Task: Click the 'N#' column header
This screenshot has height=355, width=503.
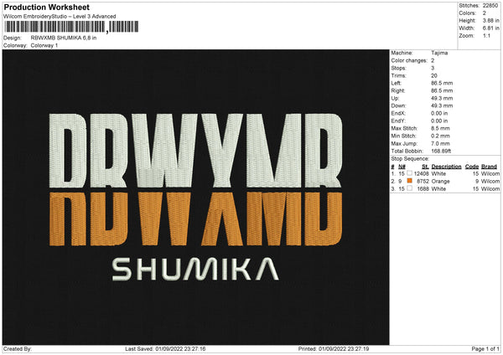Action: pos(402,167)
